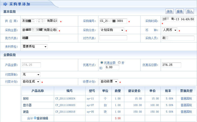
Task: Click the 重新编辑 icon in the totals row
Action: (x=35, y=118)
